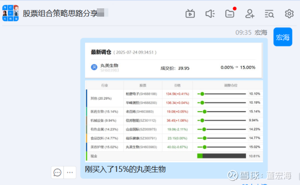This screenshot has width=300, height=185.
Task: Click the 柏楚电子(SH688188) stock name
Action: click(141, 94)
